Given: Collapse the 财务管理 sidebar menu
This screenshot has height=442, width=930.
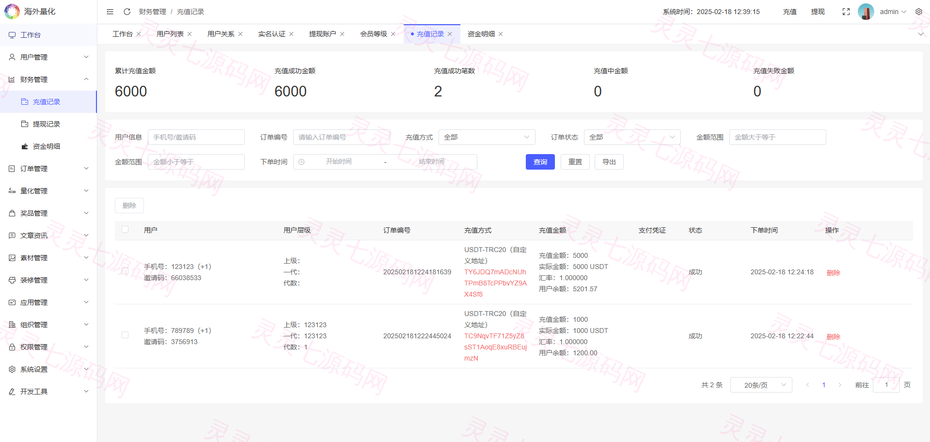Looking at the screenshot, I should coord(48,79).
